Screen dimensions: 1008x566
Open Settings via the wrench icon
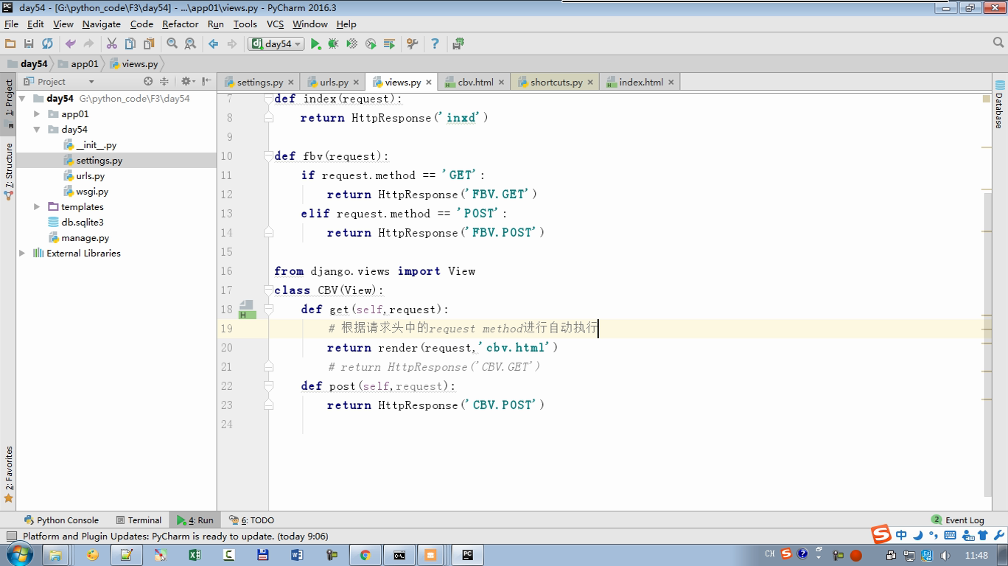pos(412,44)
